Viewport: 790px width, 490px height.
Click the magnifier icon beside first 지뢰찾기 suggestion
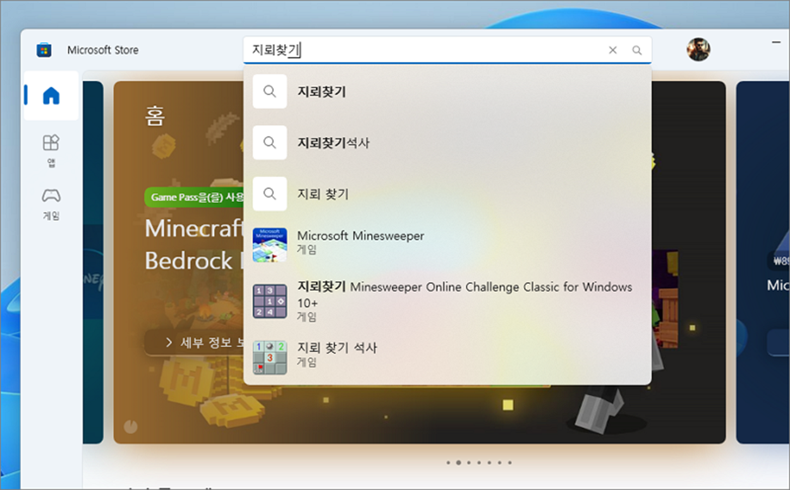270,92
